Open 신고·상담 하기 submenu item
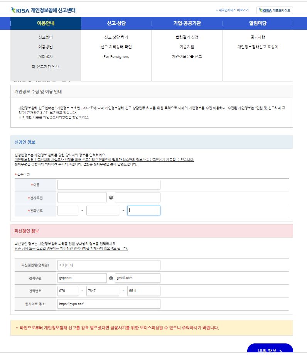 116,37
